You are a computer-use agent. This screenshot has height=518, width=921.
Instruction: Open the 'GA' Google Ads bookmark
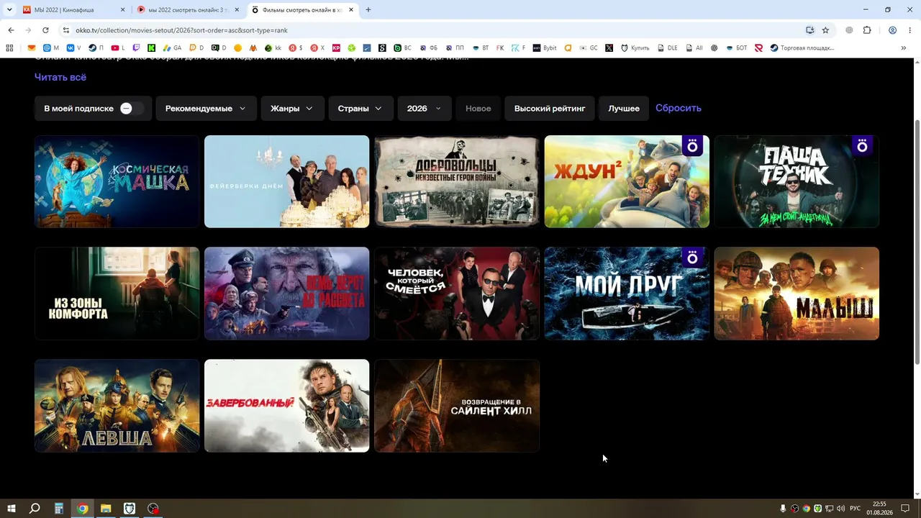172,48
